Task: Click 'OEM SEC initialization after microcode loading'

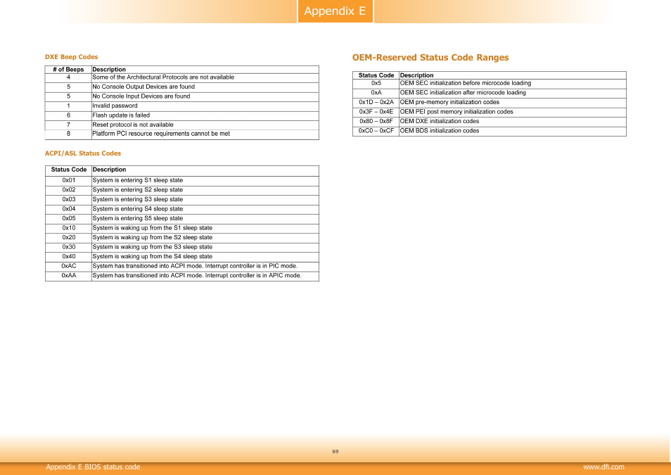Action: point(463,92)
